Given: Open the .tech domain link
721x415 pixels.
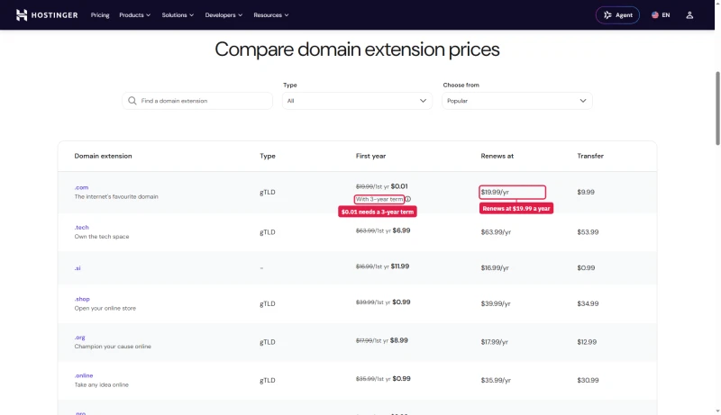Looking at the screenshot, I should pyautogui.click(x=82, y=227).
